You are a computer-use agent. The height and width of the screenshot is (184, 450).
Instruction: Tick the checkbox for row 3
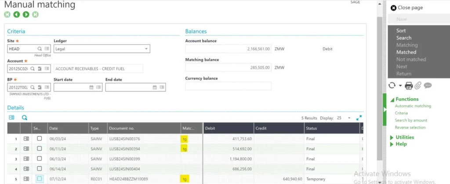coord(40,159)
